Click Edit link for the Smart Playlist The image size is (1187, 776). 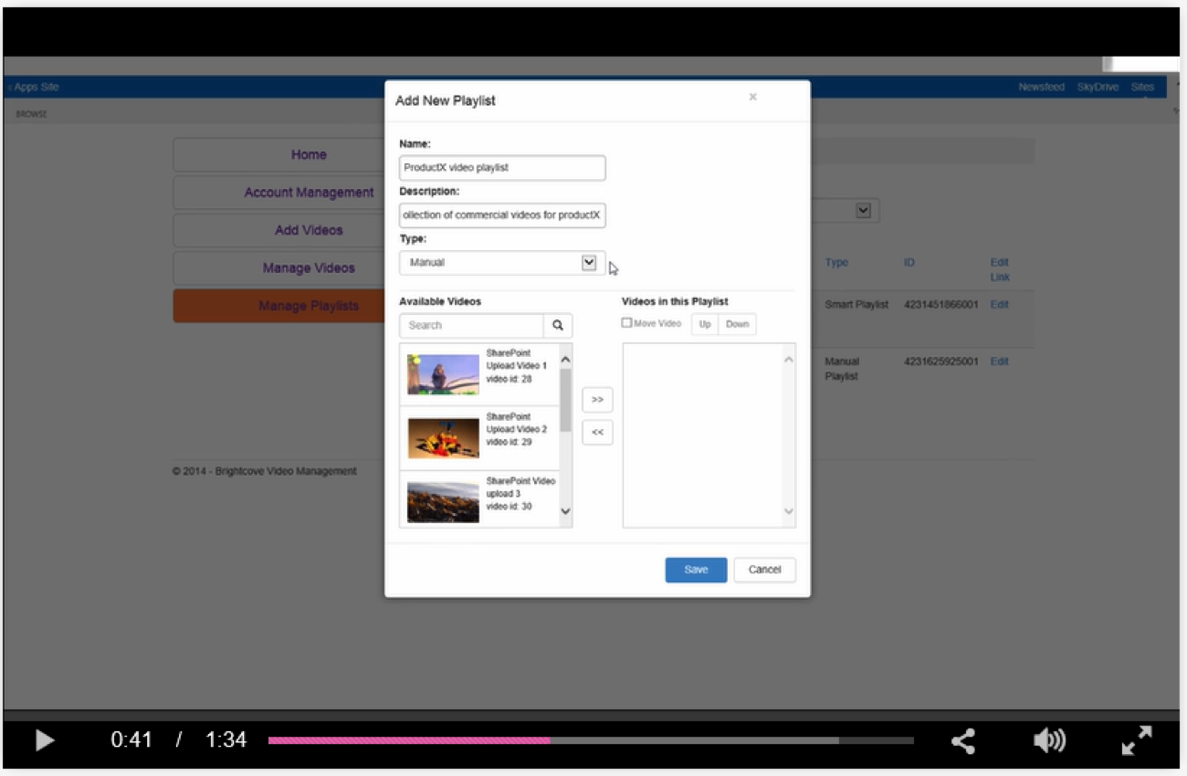pyautogui.click(x=999, y=305)
